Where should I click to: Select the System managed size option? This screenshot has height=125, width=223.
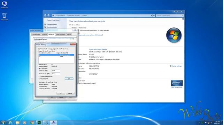pyautogui.click(x=39, y=76)
